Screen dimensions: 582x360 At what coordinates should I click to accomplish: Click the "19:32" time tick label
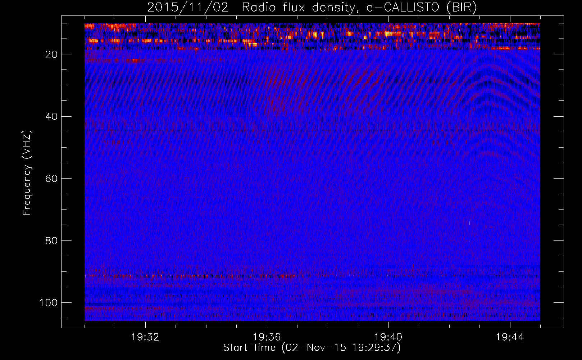tap(145, 337)
